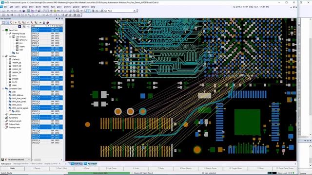Collapse the User Groups tree node
The width and height of the screenshot is (312, 175).
point(10,37)
